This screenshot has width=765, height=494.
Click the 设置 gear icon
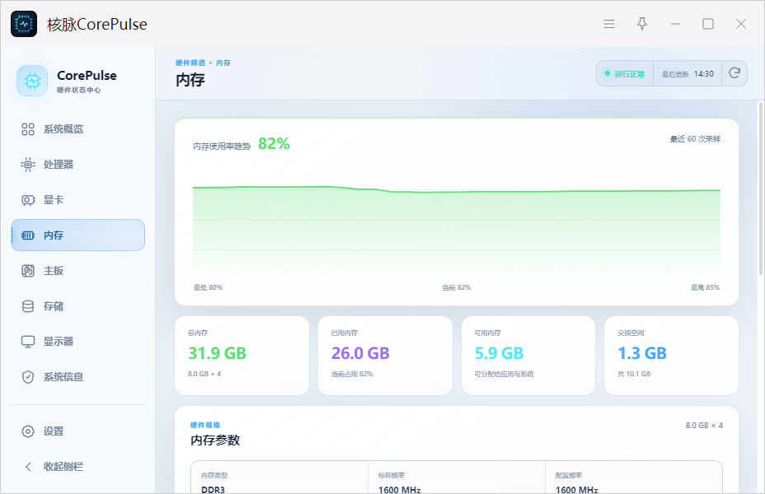coord(28,431)
